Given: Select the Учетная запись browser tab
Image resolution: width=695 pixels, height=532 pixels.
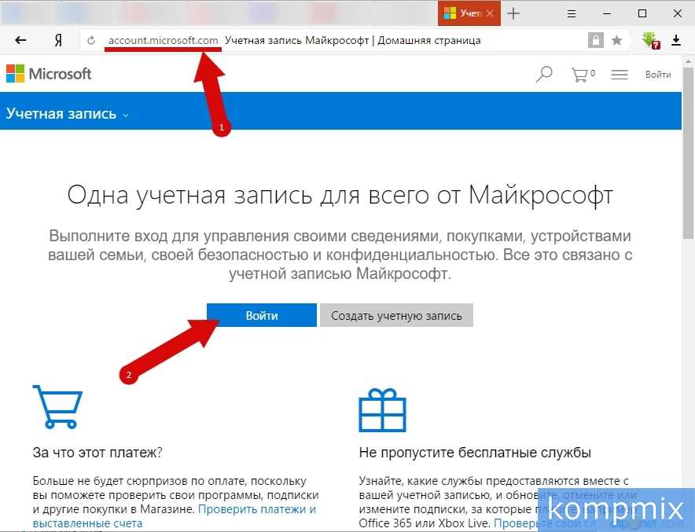Looking at the screenshot, I should click(x=469, y=13).
